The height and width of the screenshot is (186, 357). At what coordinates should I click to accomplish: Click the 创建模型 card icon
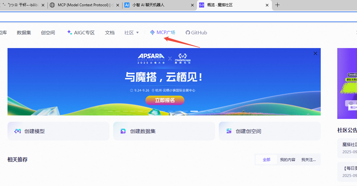point(18,131)
